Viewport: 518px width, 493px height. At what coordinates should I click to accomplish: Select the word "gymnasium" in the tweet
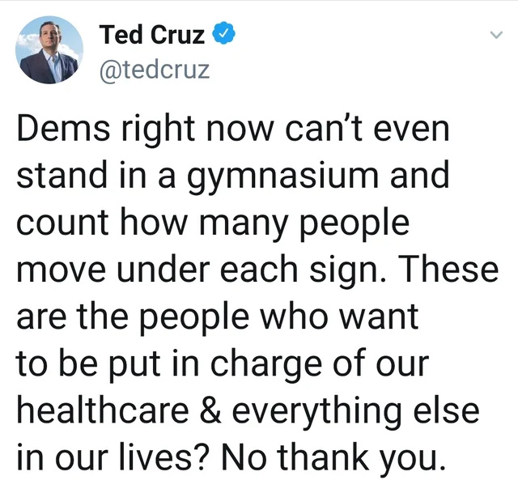(x=282, y=178)
